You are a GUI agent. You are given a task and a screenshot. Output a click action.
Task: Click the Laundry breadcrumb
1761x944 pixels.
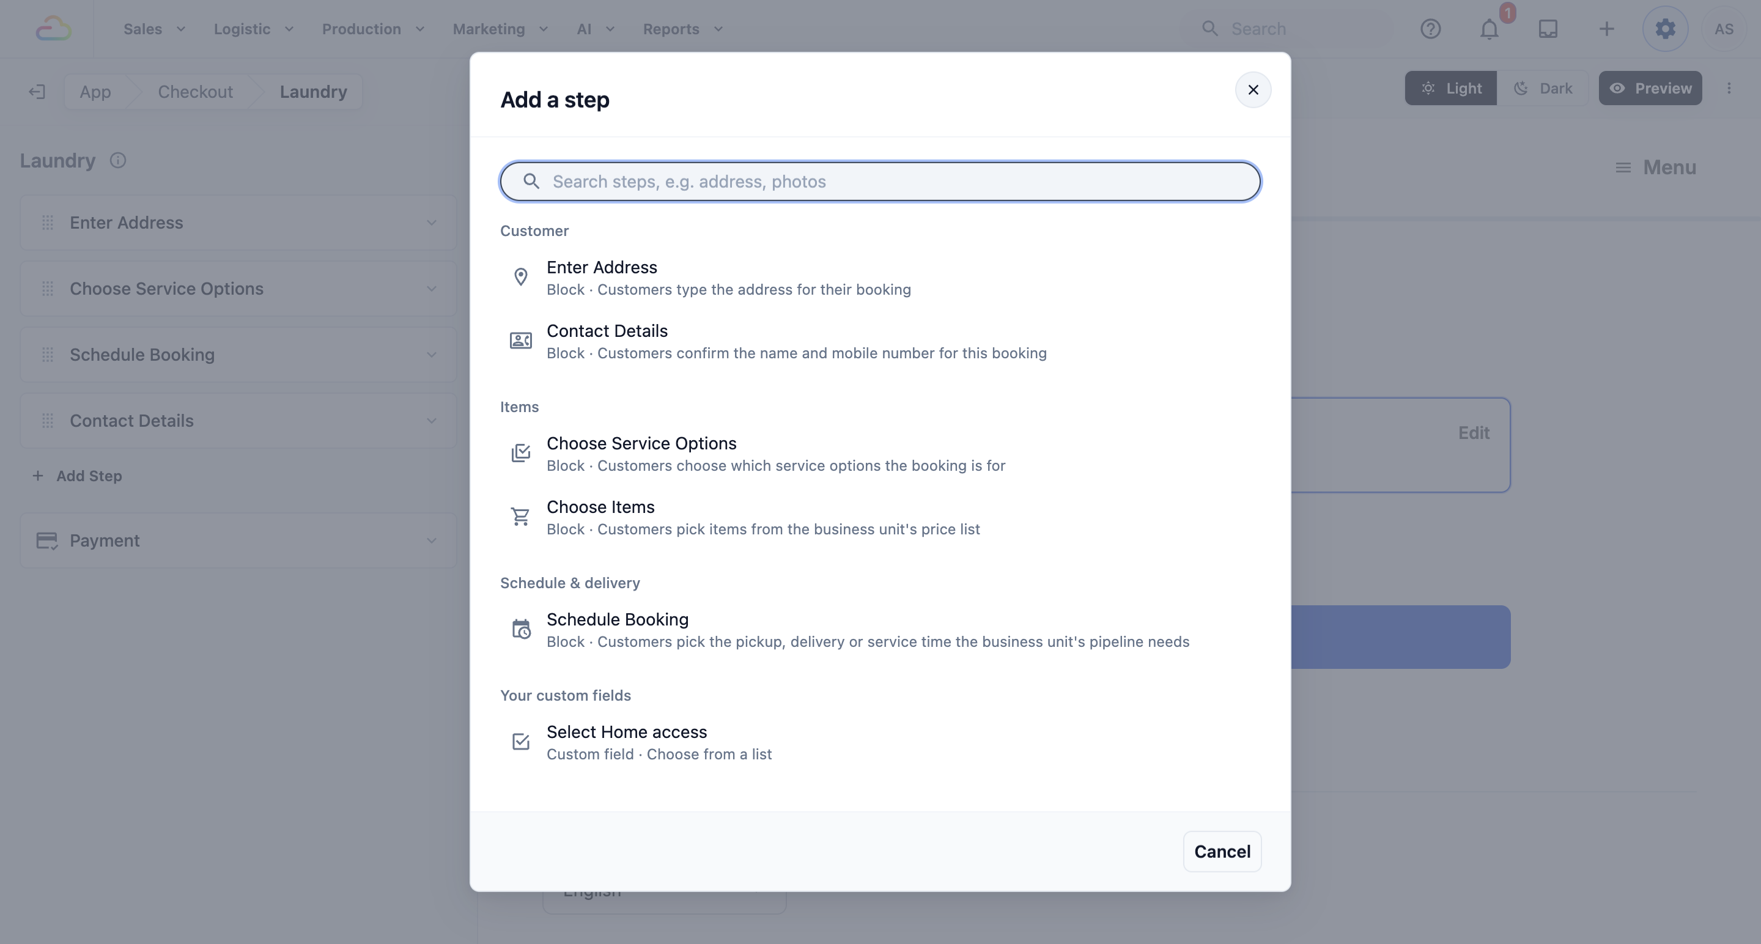(x=313, y=92)
